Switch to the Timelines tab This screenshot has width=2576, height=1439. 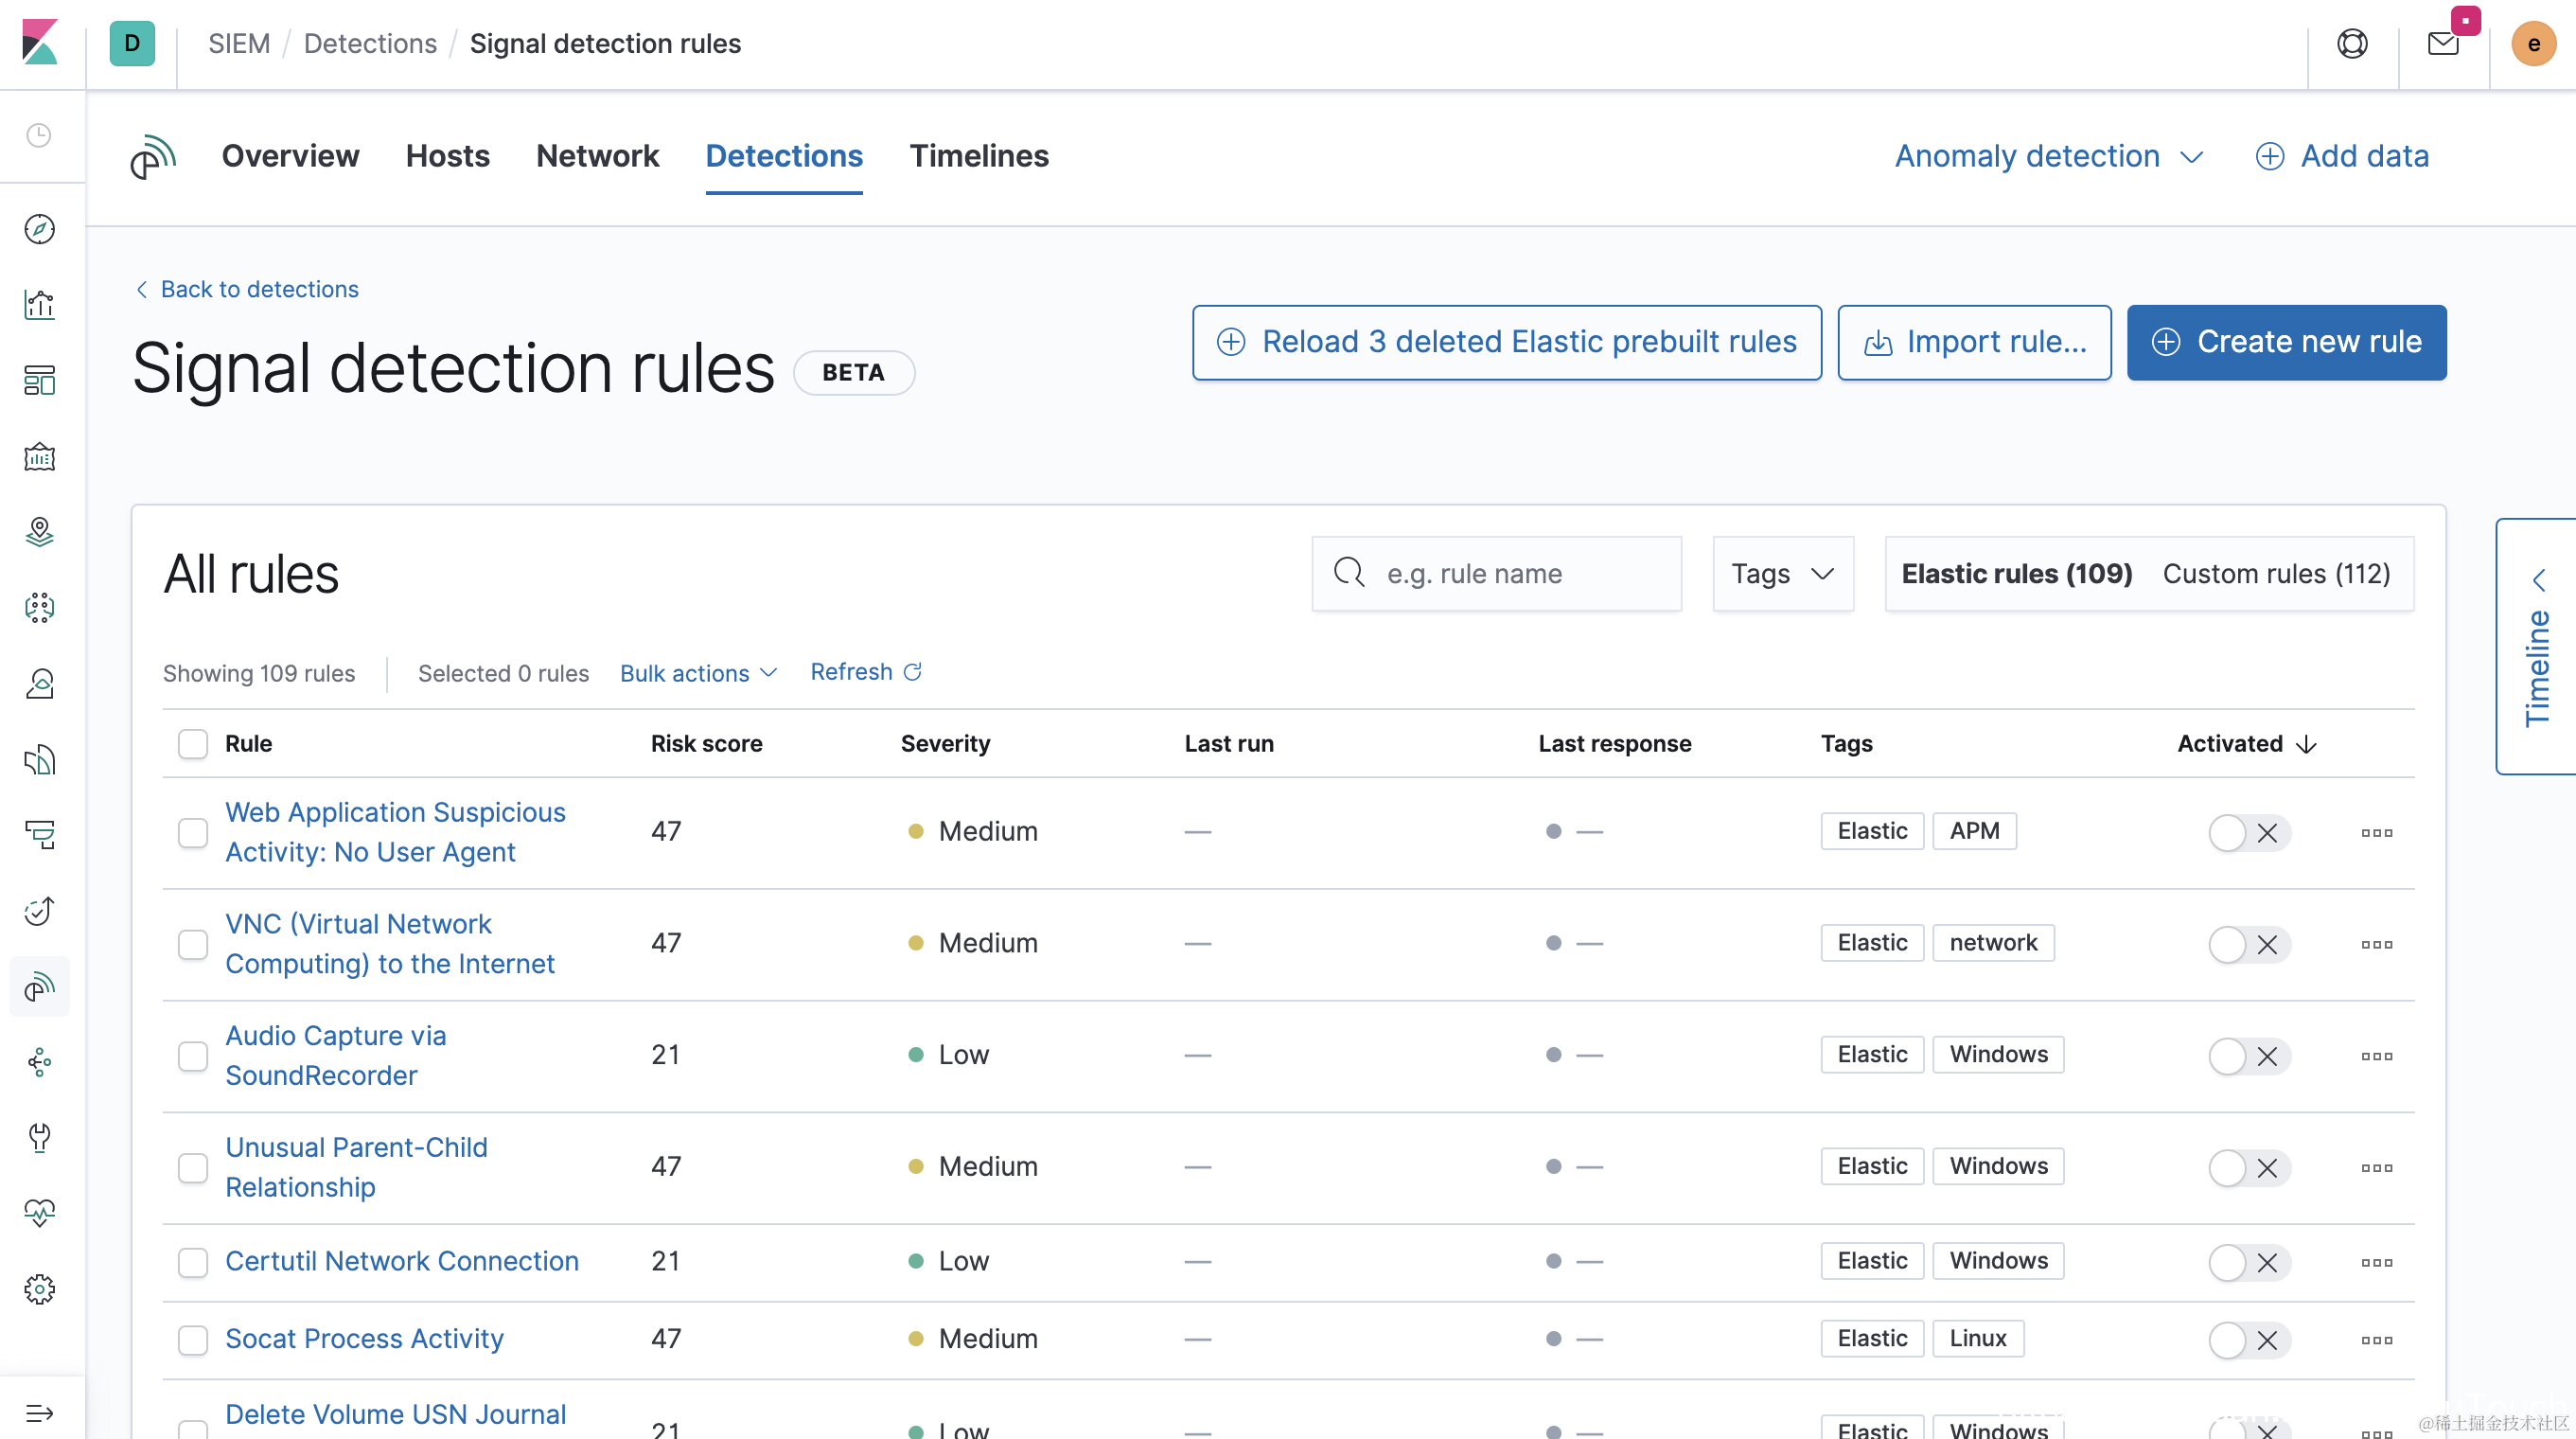(978, 156)
